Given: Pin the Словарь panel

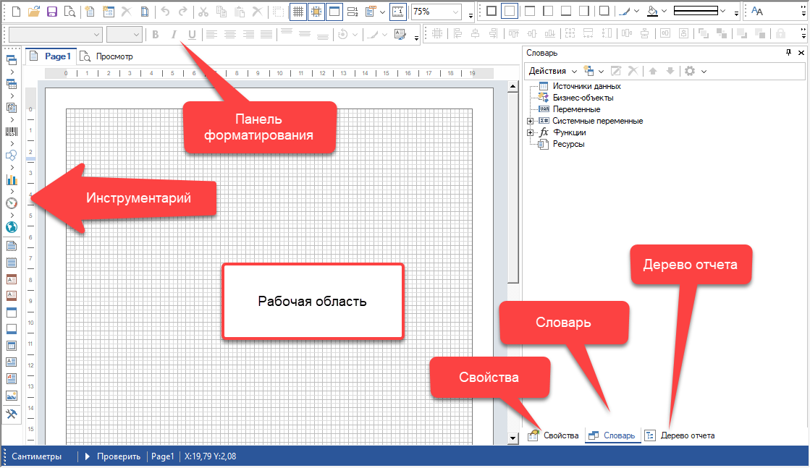Looking at the screenshot, I should [x=788, y=53].
